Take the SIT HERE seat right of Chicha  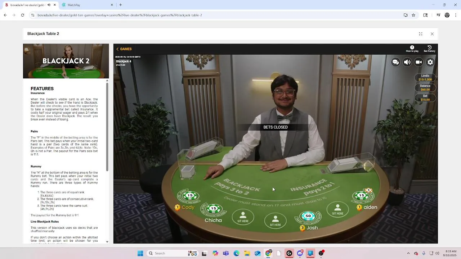pos(243,217)
